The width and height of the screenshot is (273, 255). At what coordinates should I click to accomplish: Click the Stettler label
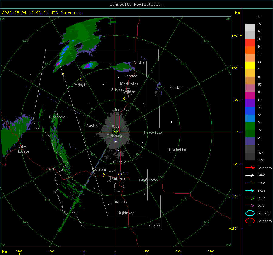[x=177, y=88]
